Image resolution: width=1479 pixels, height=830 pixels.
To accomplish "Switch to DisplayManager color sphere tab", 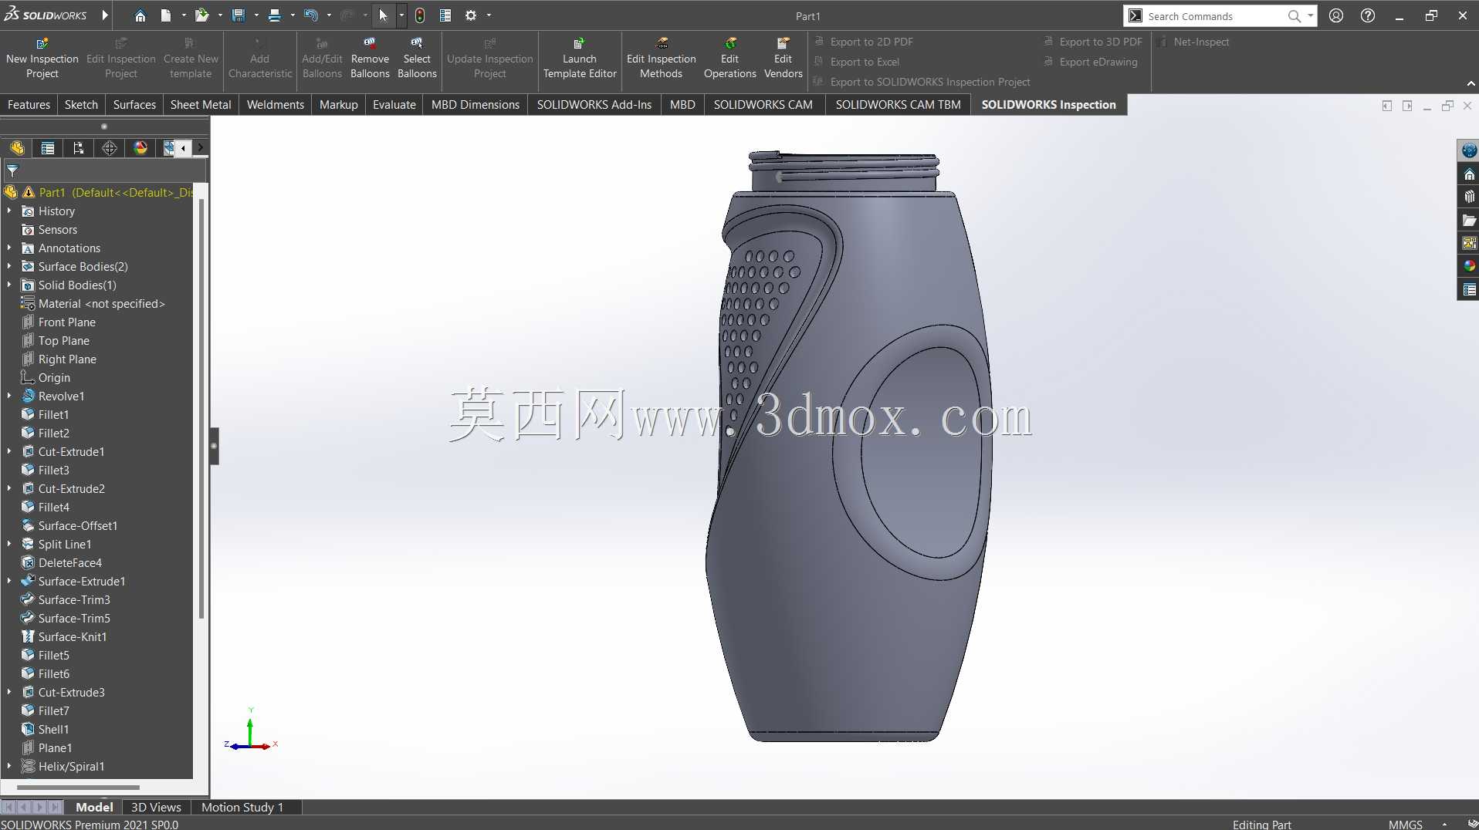I will [140, 148].
